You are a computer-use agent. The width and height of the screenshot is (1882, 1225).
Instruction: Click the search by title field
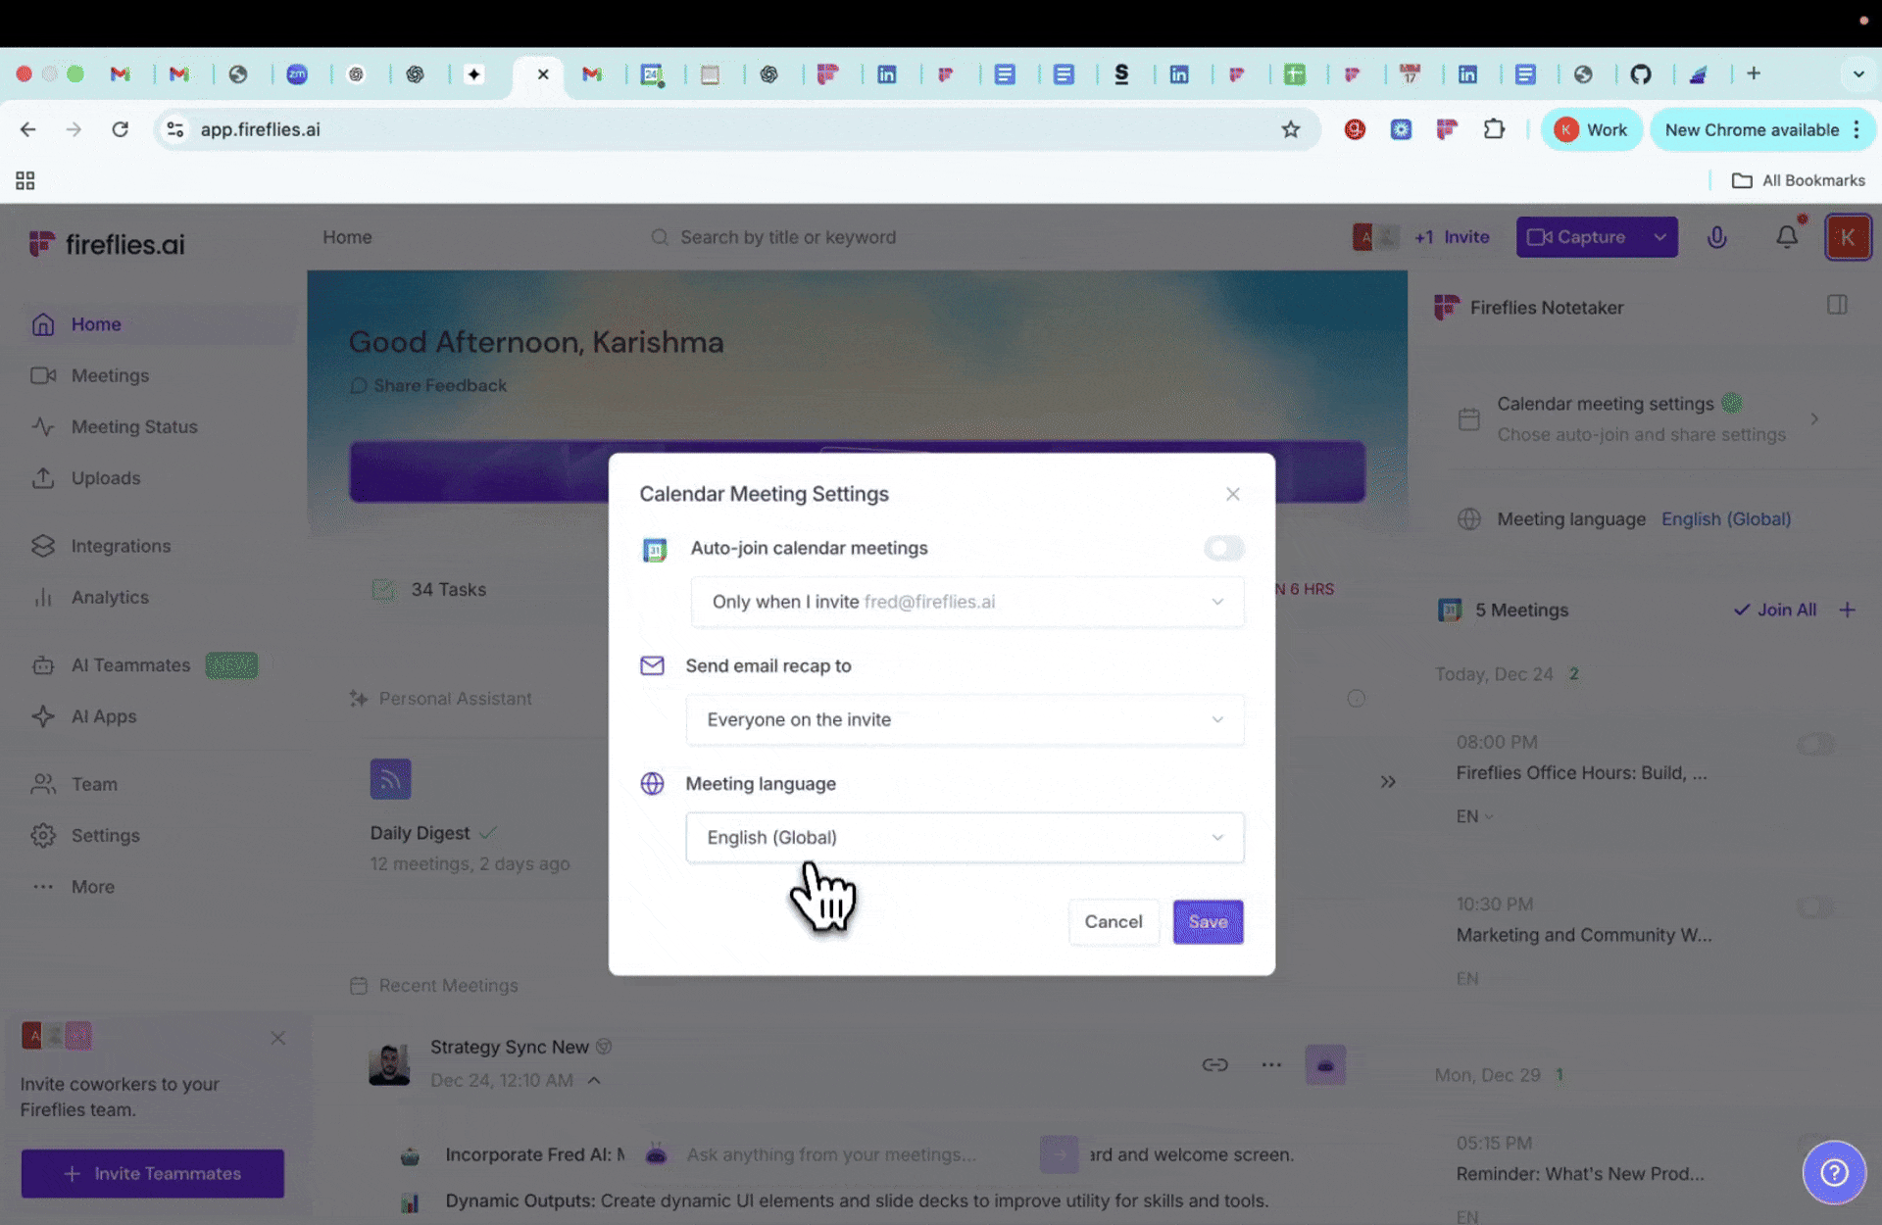[x=787, y=237]
